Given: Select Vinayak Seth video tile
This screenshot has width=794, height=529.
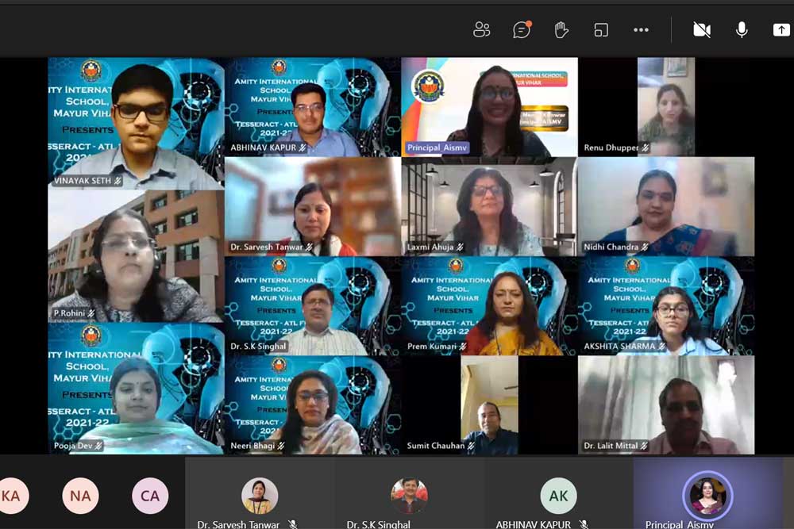Looking at the screenshot, I should coord(137,124).
